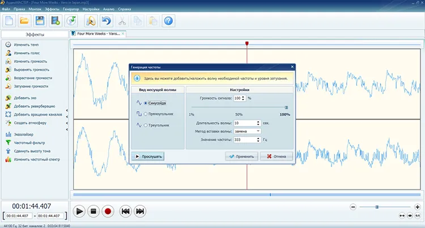Zoom out with the minus button

353,207
